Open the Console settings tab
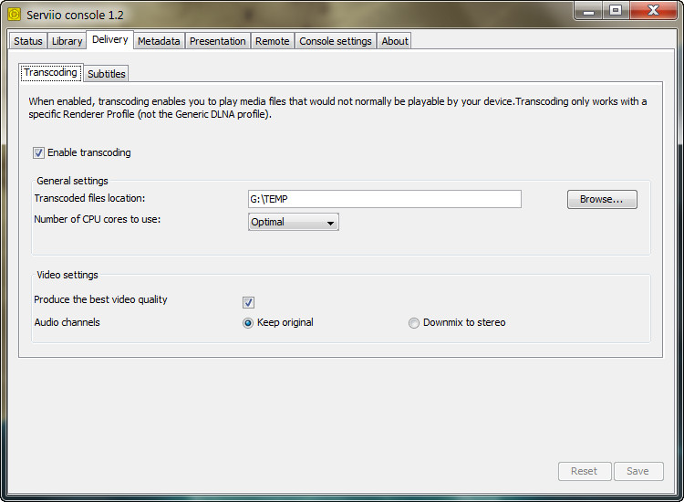 pos(335,41)
